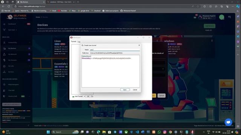The image size is (241, 135).
Task: Go to Home breadcrumb link
Action: pos(38,17)
